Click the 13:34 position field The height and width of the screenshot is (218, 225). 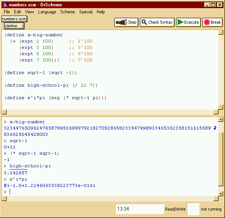[140, 209]
